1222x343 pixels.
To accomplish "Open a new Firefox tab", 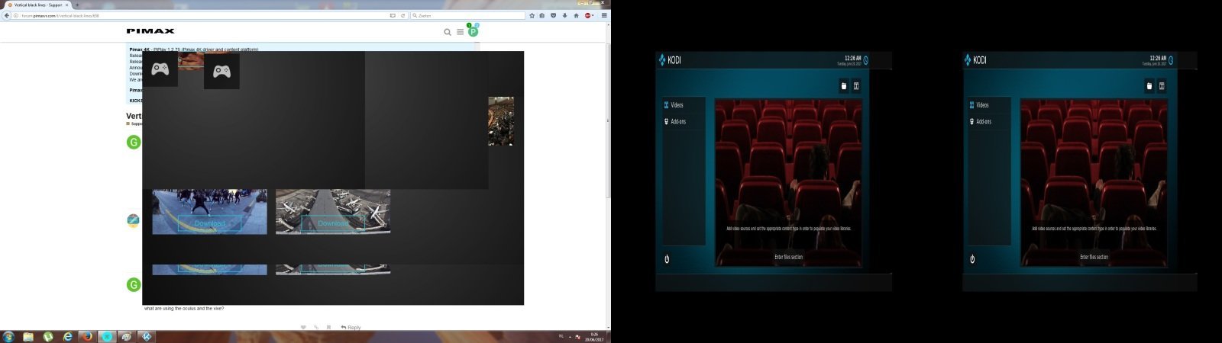I will click(77, 5).
